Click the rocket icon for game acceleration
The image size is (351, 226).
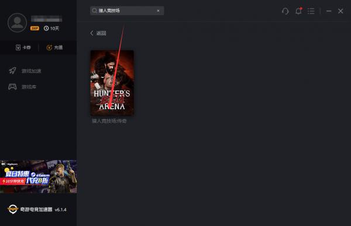12,71
